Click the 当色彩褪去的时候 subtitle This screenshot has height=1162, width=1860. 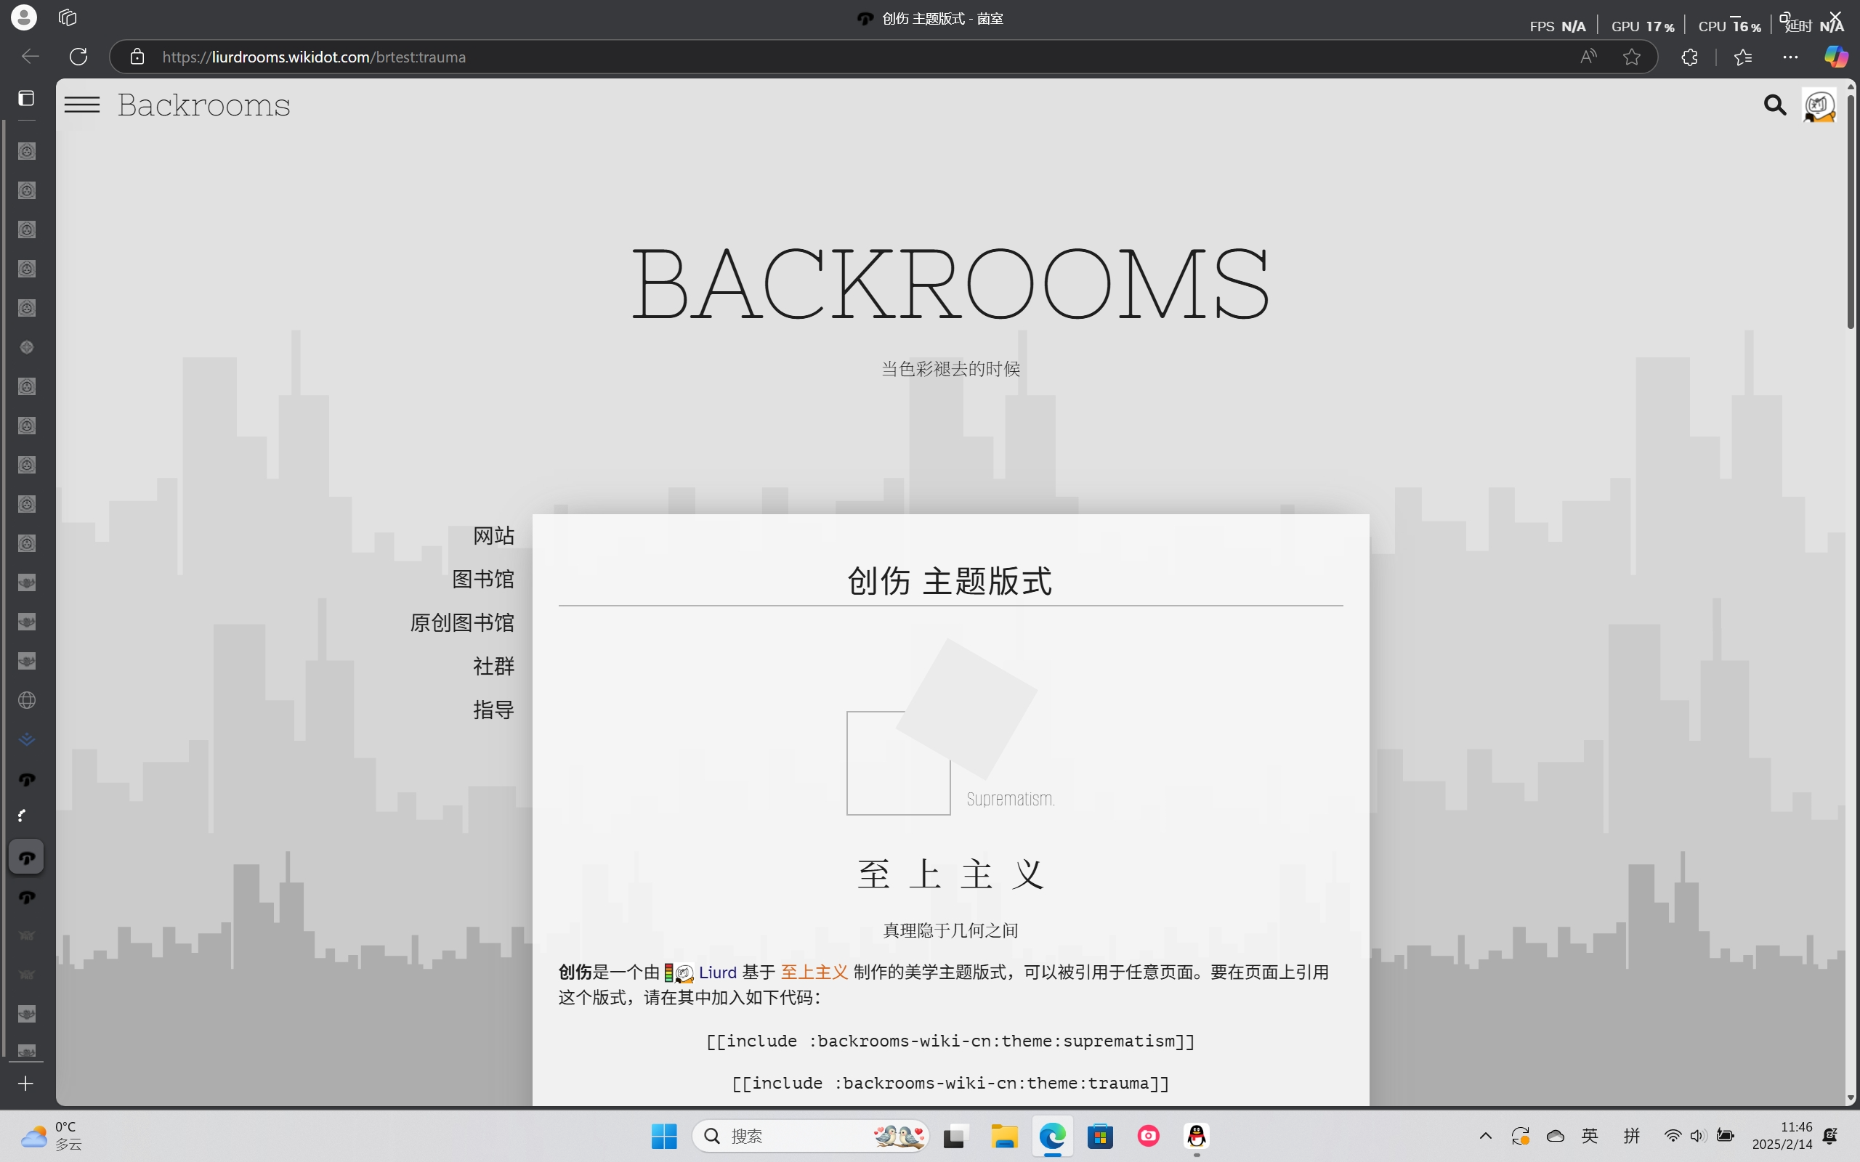pyautogui.click(x=951, y=369)
